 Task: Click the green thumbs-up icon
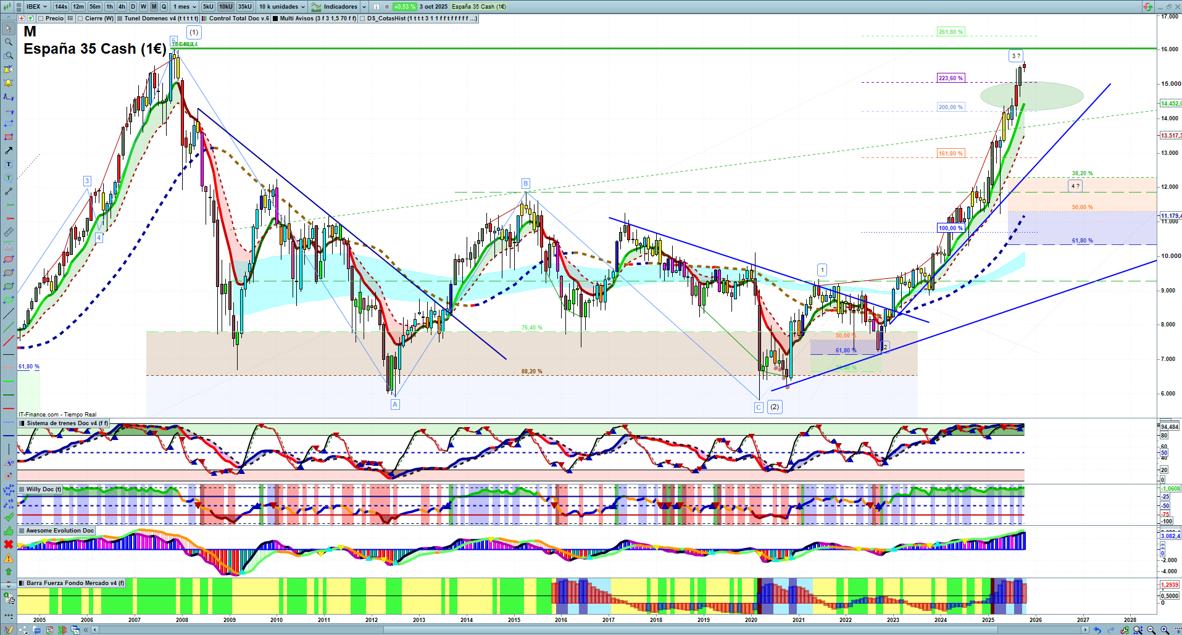point(9,531)
